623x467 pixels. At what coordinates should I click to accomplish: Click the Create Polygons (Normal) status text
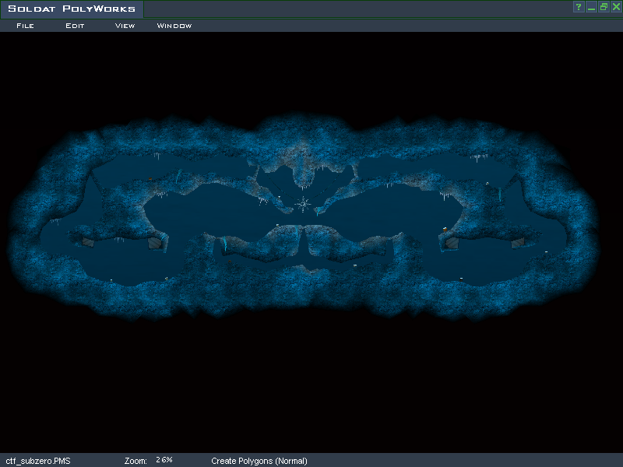point(259,461)
